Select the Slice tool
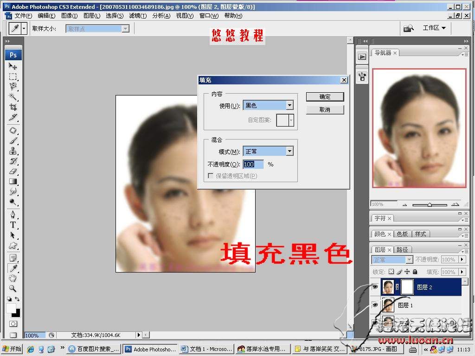This screenshot has width=475, height=356. (13, 117)
